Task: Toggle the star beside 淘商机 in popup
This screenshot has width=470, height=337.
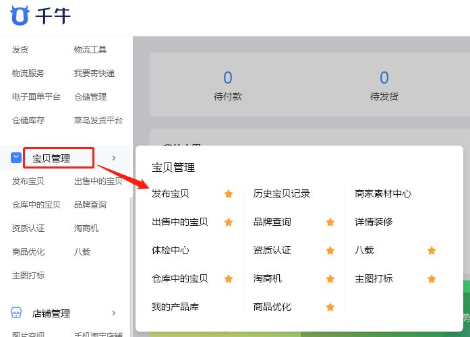Action: tap(330, 278)
